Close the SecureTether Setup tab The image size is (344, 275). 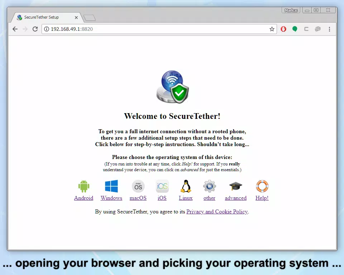coord(76,17)
